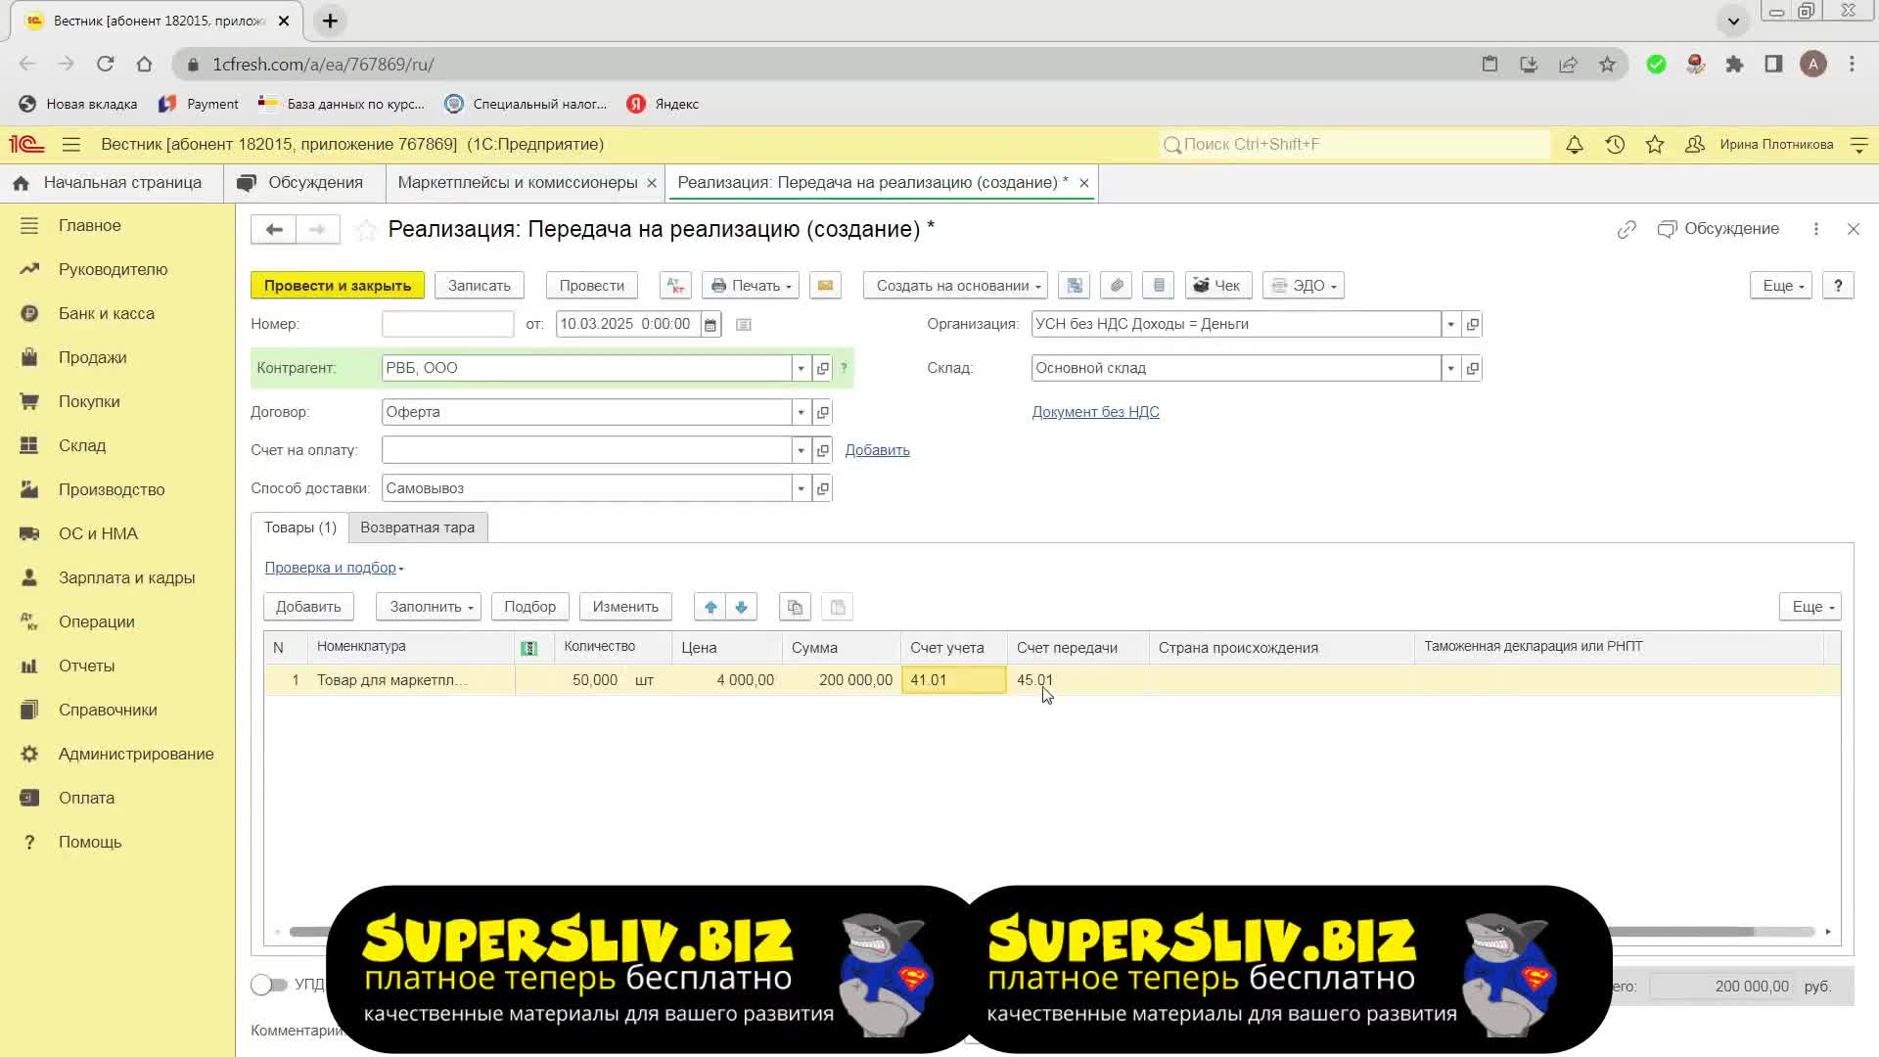Click the Провести и закрыть button
Viewport: 1879px width, 1057px height.
[x=338, y=286]
